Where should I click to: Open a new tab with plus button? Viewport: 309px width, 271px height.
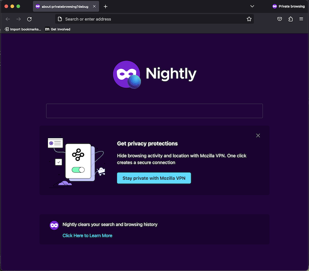click(x=105, y=7)
